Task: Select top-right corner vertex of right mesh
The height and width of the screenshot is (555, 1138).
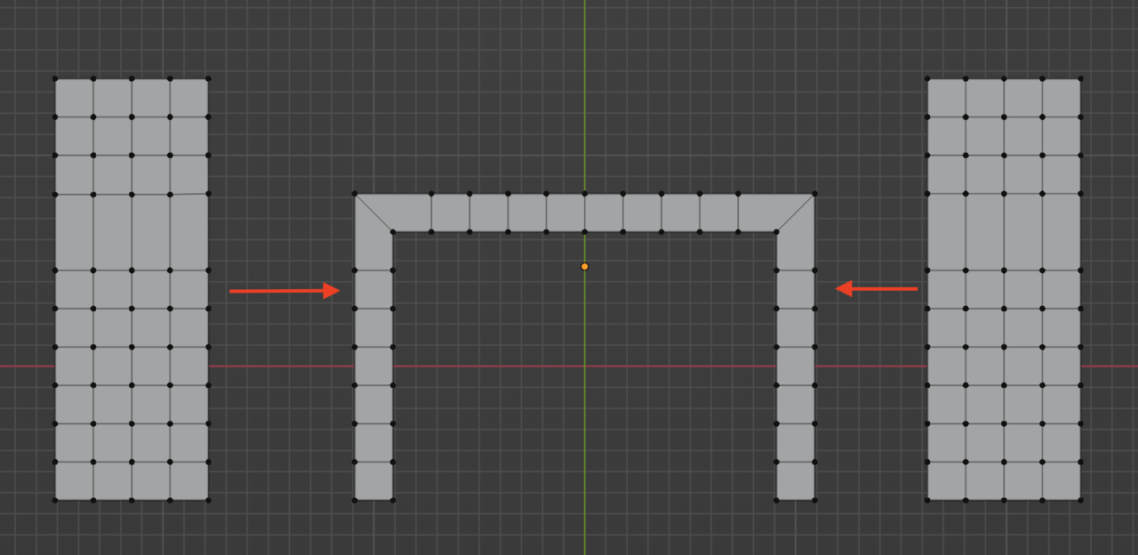Action: tap(1080, 78)
